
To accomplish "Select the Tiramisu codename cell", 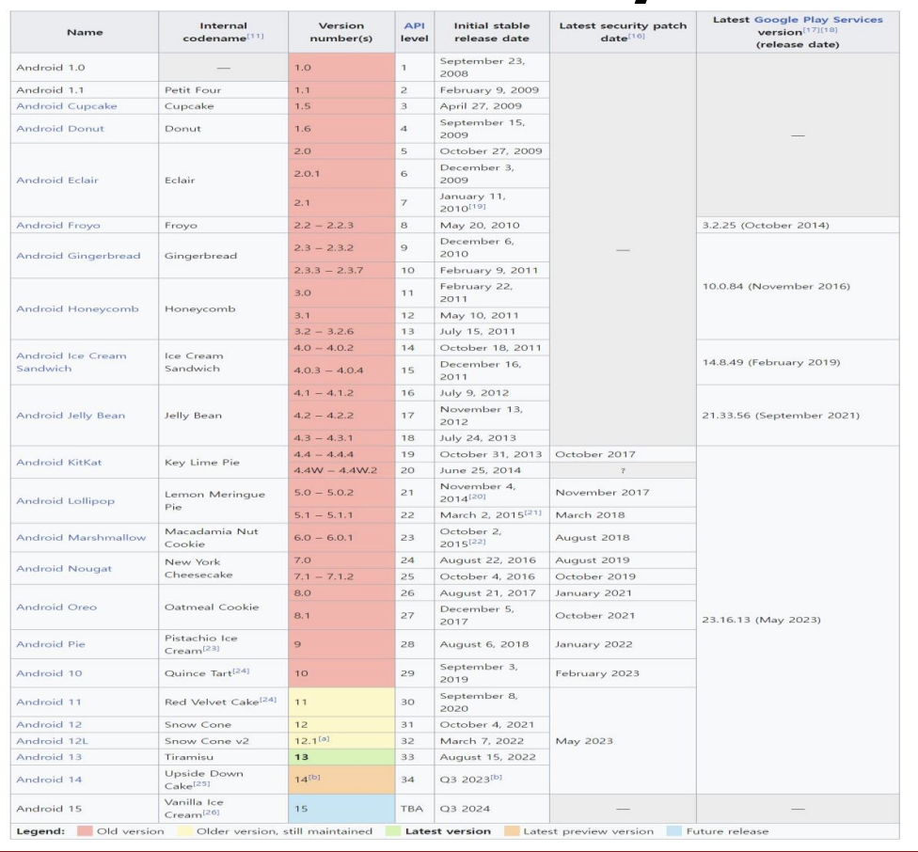I will [x=223, y=757].
